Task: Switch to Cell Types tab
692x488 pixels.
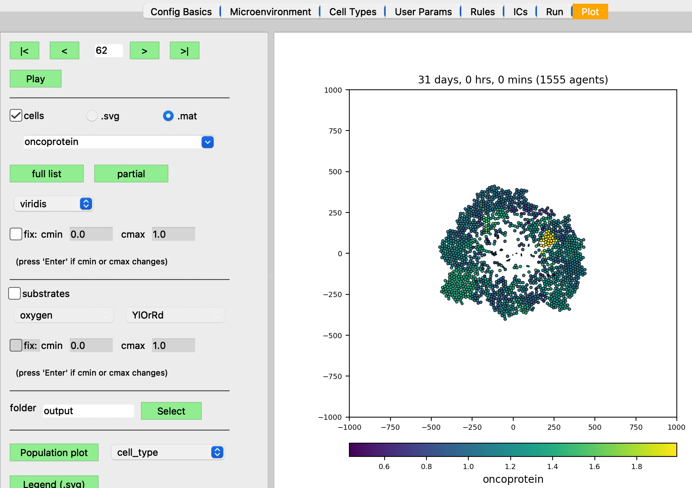Action: click(x=353, y=11)
